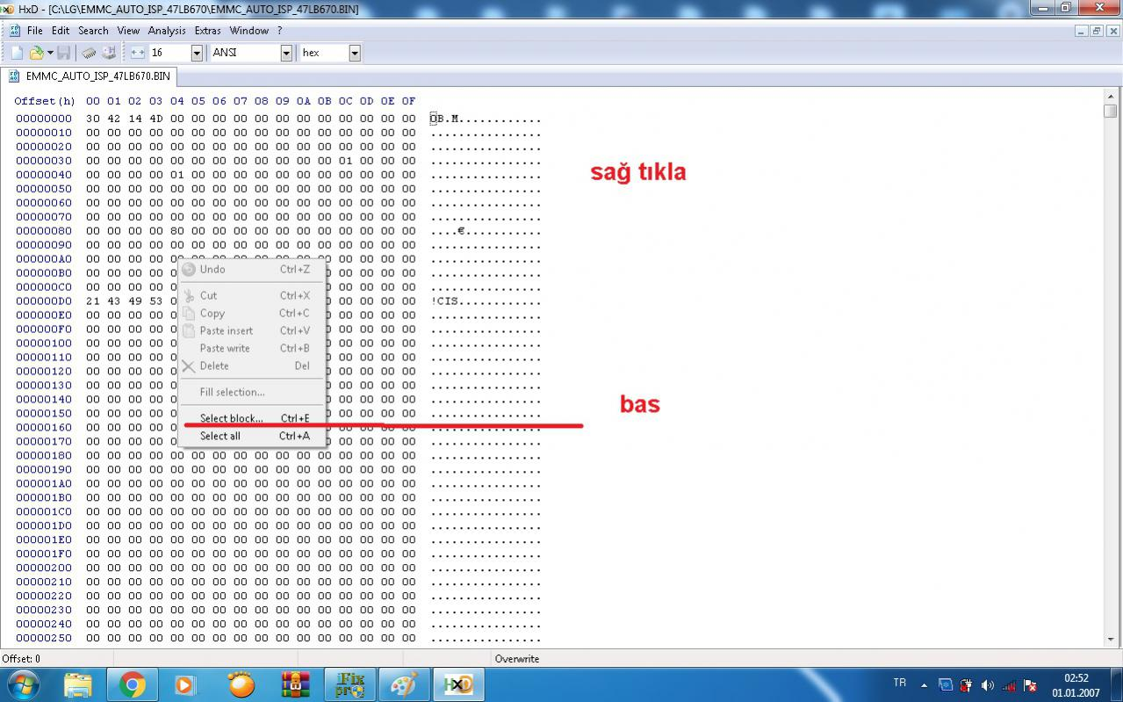Expand the arrow next to Open file icon
Image resolution: width=1123 pixels, height=702 pixels.
[x=50, y=53]
